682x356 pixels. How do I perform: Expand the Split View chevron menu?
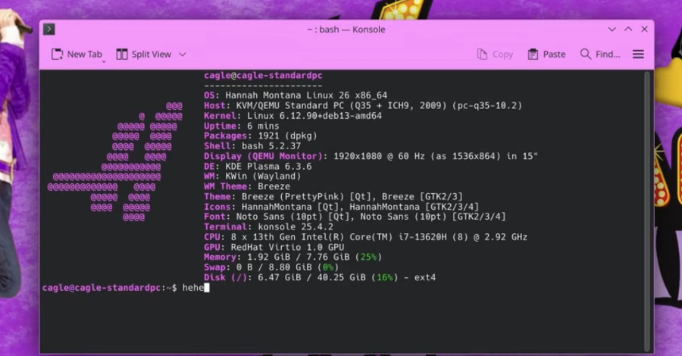[183, 55]
